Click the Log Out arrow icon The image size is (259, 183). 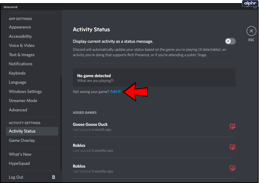(53, 177)
